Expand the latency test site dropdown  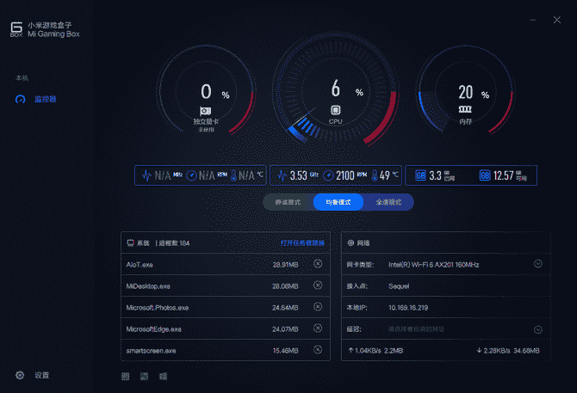[x=538, y=329]
